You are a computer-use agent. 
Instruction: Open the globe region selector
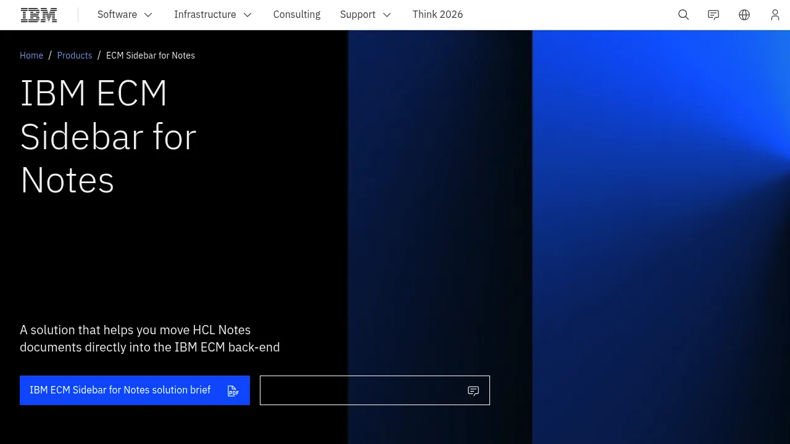pyautogui.click(x=744, y=15)
